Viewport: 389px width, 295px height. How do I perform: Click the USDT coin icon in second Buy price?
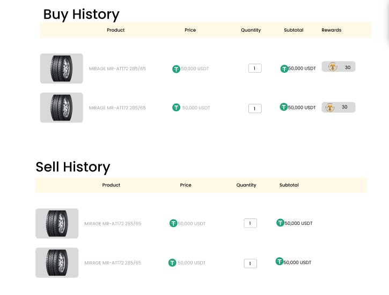176,108
